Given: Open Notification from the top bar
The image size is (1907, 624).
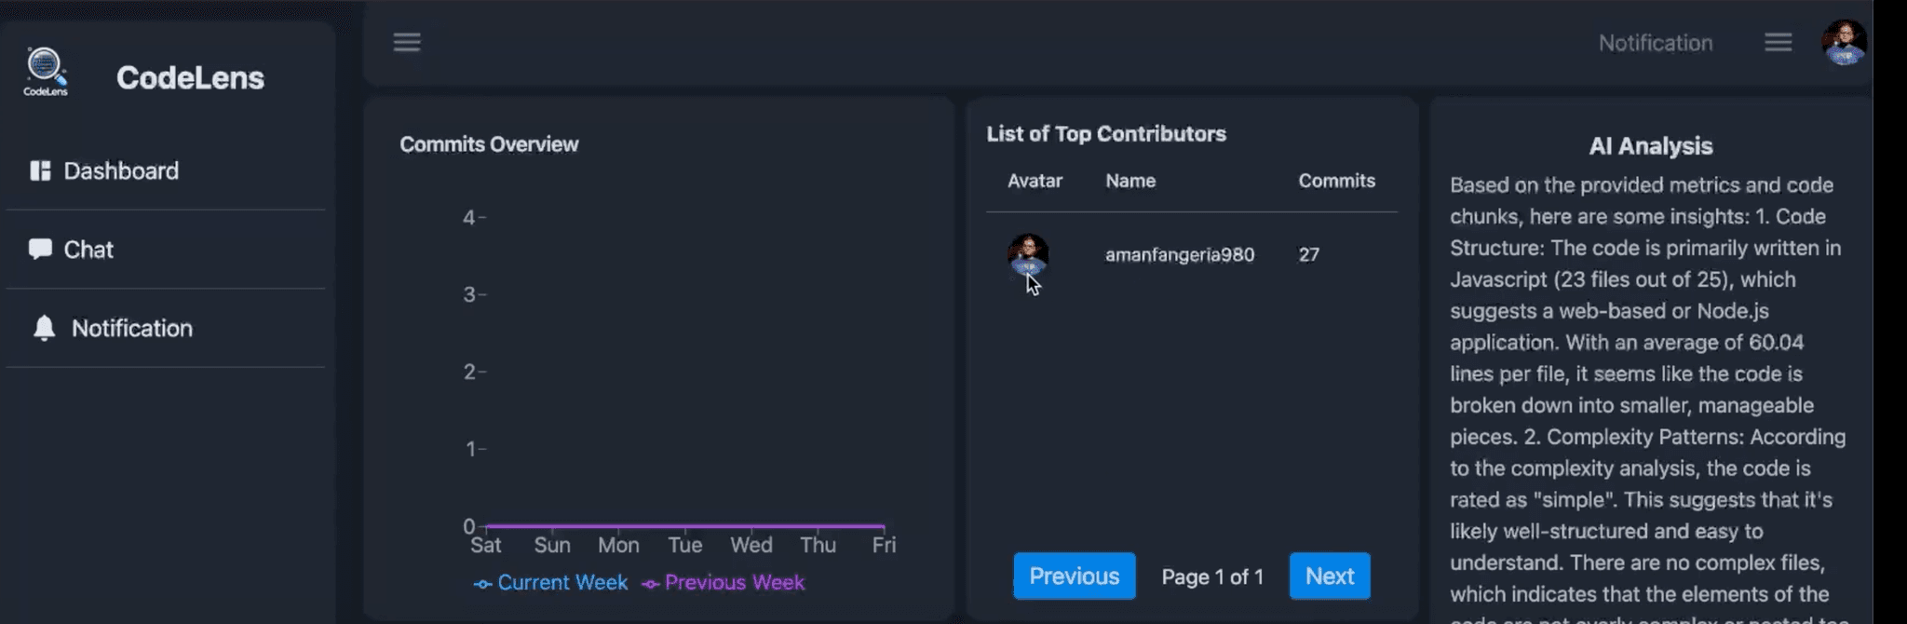Looking at the screenshot, I should pyautogui.click(x=1655, y=42).
